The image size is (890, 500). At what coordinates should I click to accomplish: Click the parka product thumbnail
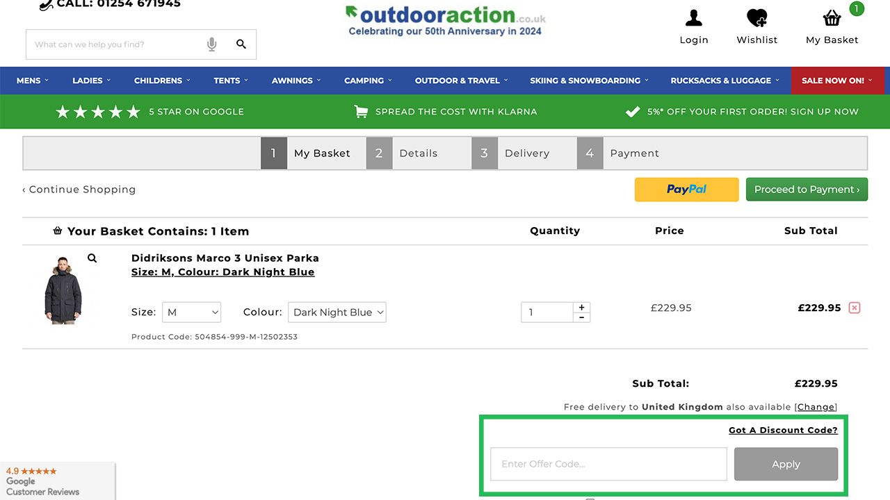click(x=63, y=290)
